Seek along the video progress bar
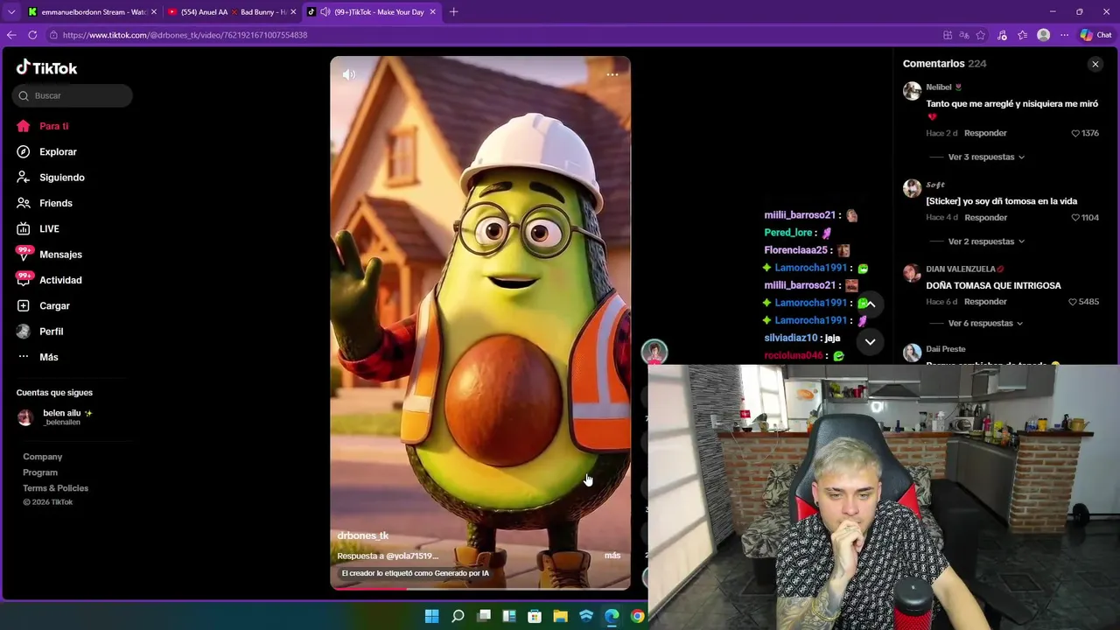The image size is (1120, 630). pyautogui.click(x=479, y=588)
